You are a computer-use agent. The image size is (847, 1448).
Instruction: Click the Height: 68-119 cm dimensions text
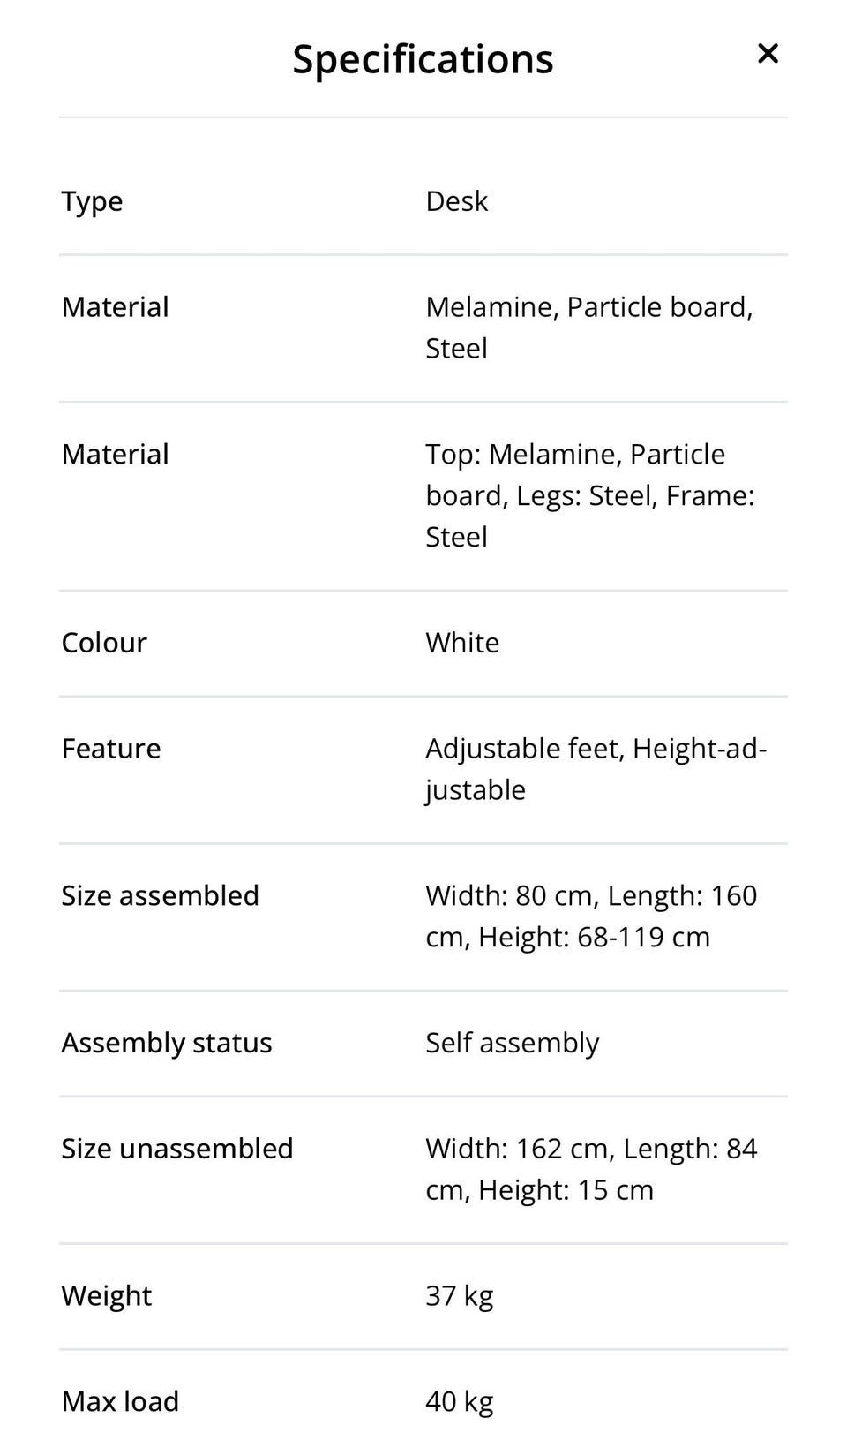coord(594,937)
